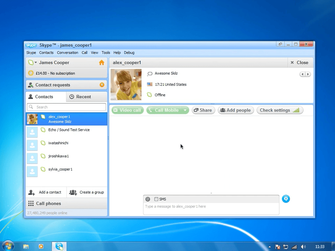Click the blue send message button
The height and width of the screenshot is (251, 335).
286,199
